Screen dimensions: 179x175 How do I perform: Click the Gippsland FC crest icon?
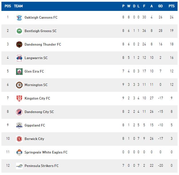pyautogui.click(x=19, y=125)
